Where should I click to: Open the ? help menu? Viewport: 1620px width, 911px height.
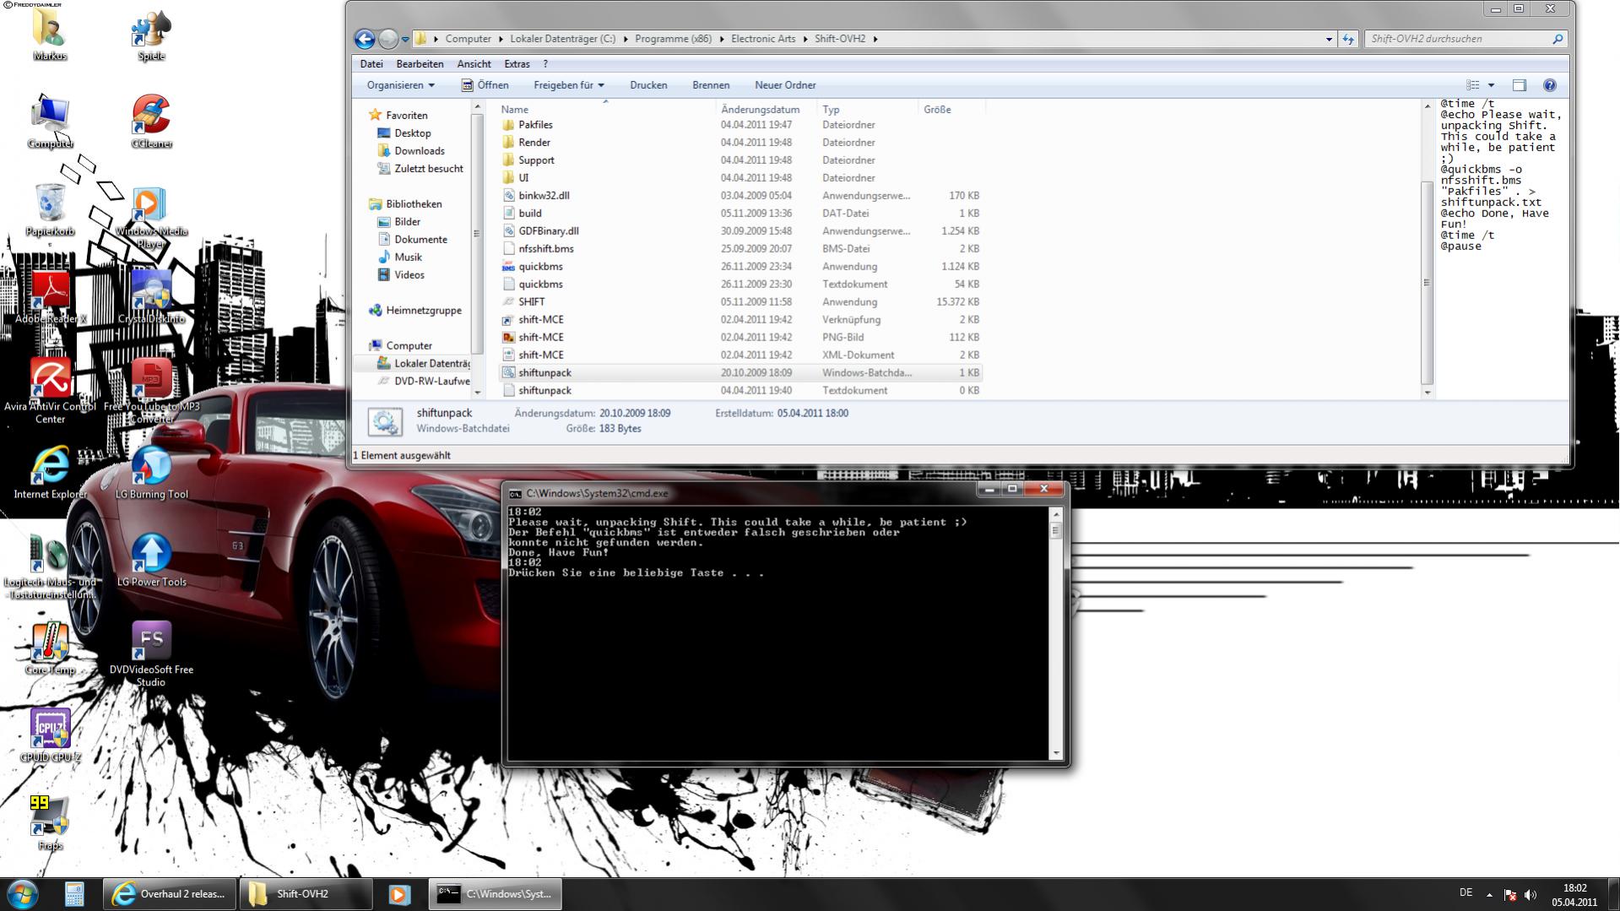point(545,64)
